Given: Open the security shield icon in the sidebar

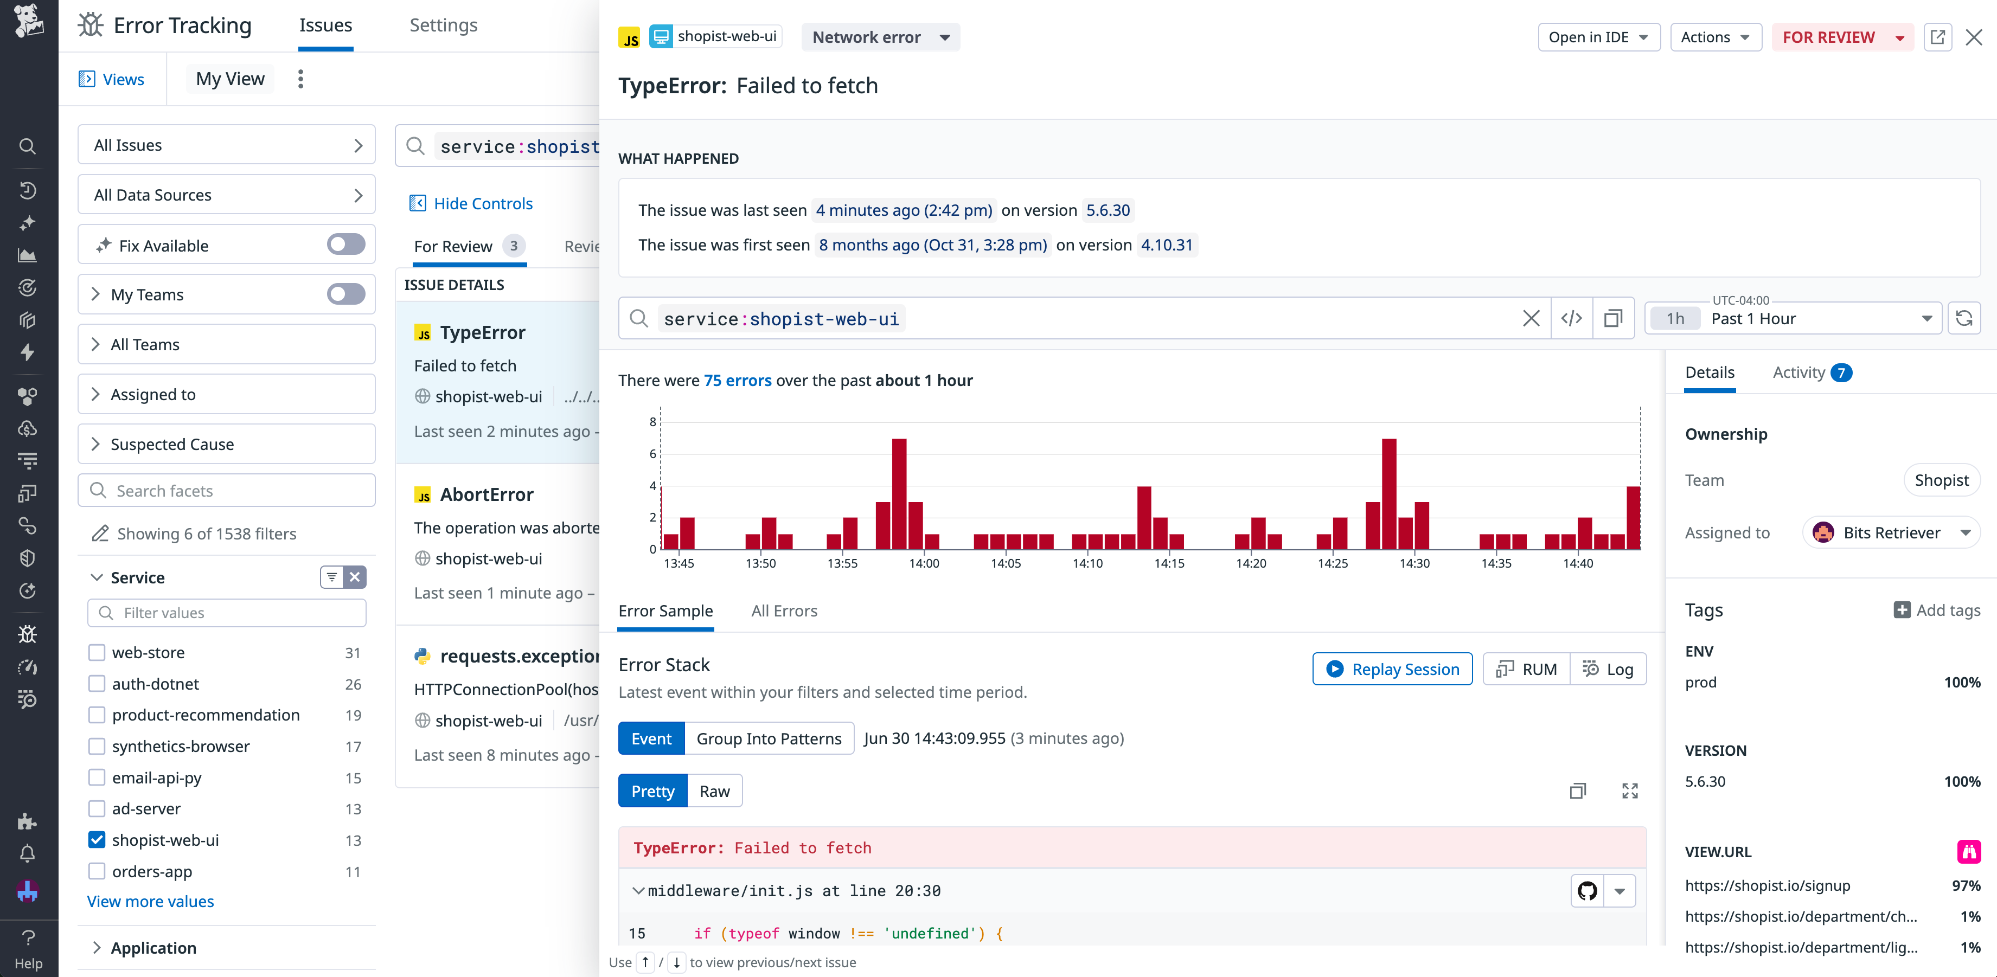Looking at the screenshot, I should click(x=28, y=558).
